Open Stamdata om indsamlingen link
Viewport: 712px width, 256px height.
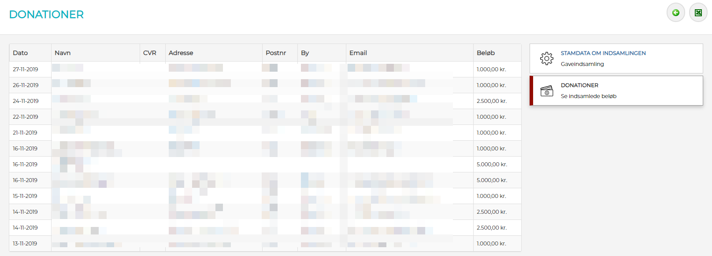(x=603, y=53)
